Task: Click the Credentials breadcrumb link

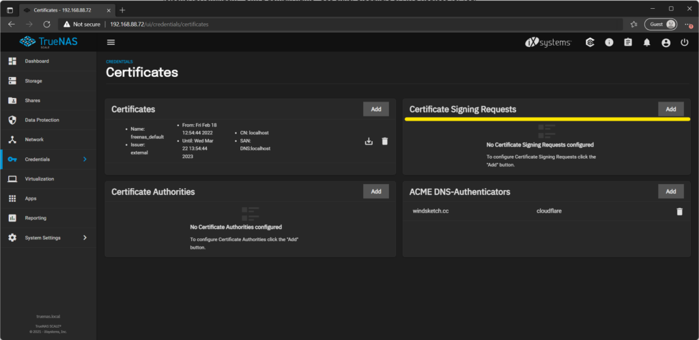Action: (119, 62)
